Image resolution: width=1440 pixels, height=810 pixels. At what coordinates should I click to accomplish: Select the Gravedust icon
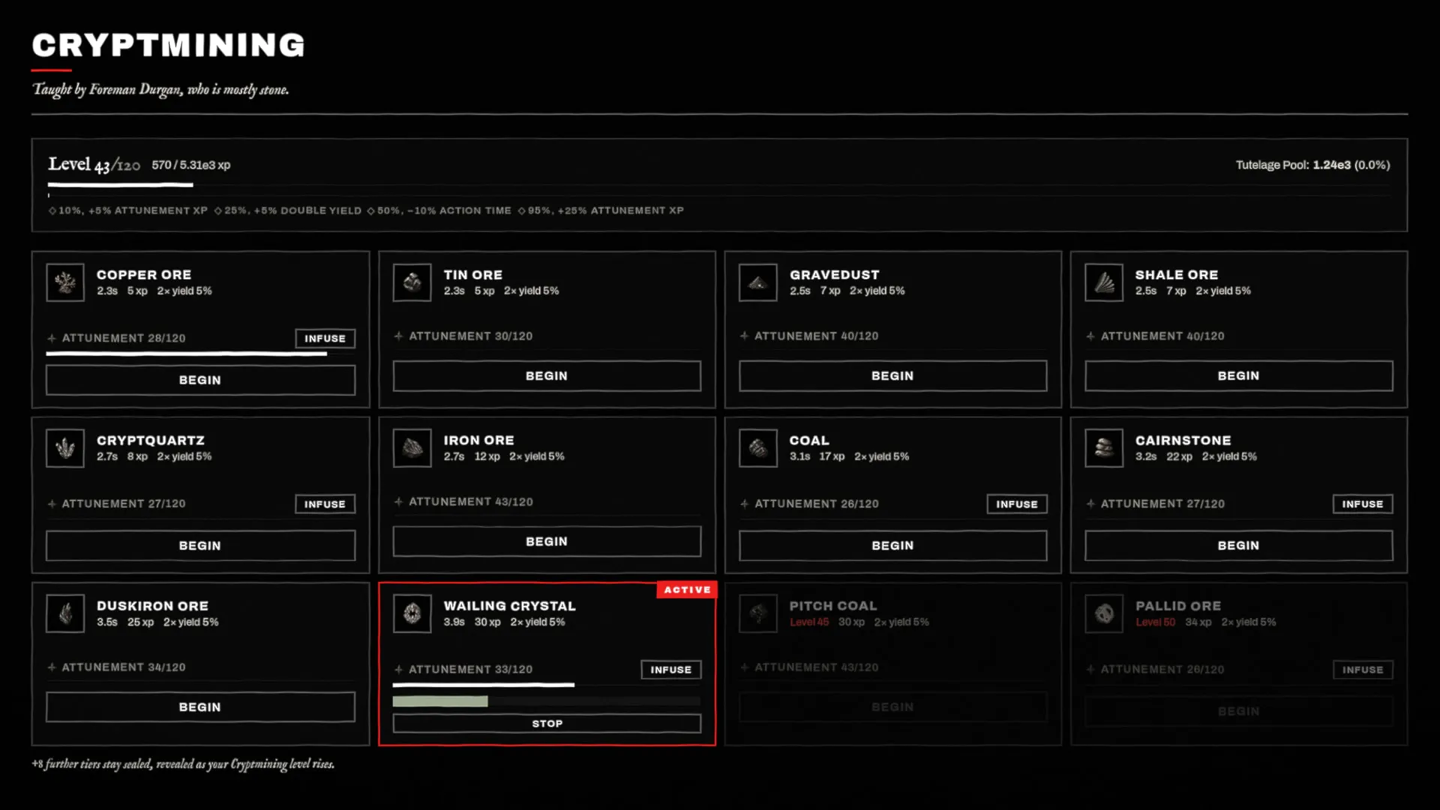click(757, 283)
